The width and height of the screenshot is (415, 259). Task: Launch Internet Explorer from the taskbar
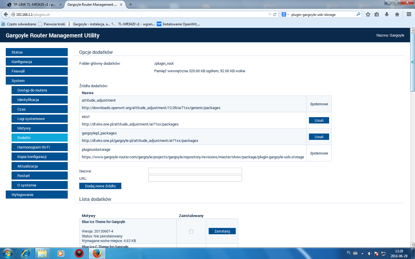(x=26, y=253)
